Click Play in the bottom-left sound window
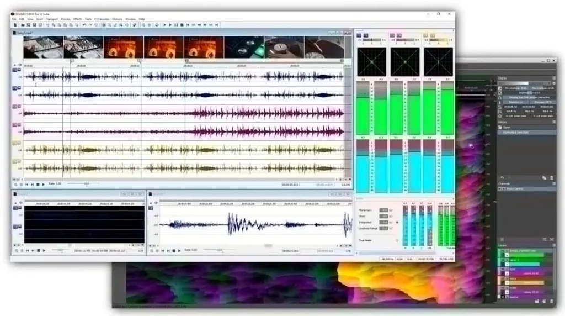The width and height of the screenshot is (565, 316). [44, 250]
